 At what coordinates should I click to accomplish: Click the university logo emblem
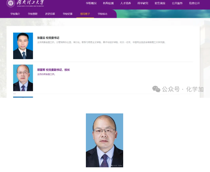pyautogui.click(x=11, y=3)
